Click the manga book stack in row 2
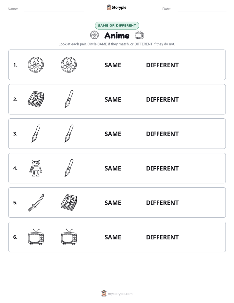Viewport: 234px width, 303px height. pos(36,99)
